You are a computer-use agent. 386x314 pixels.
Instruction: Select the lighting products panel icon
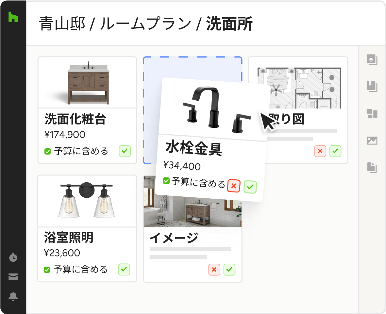(x=372, y=59)
